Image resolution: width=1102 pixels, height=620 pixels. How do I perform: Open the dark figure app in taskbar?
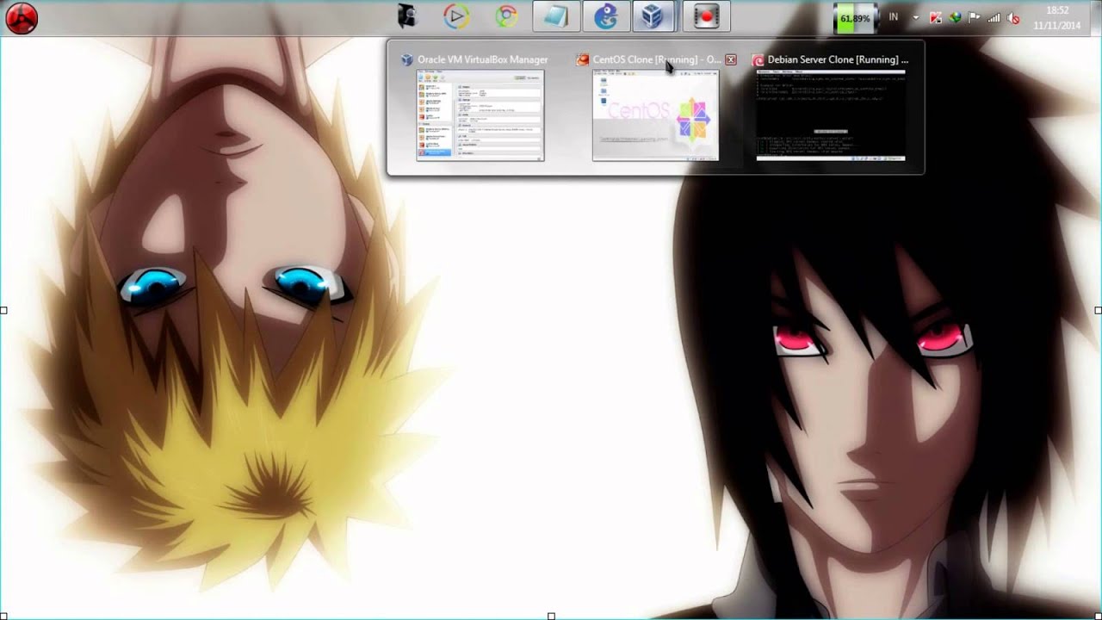[407, 16]
